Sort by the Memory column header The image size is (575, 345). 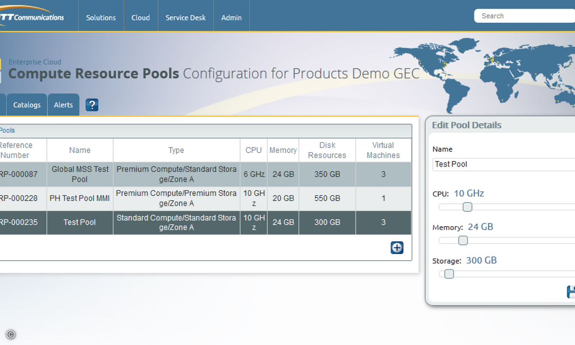point(283,150)
